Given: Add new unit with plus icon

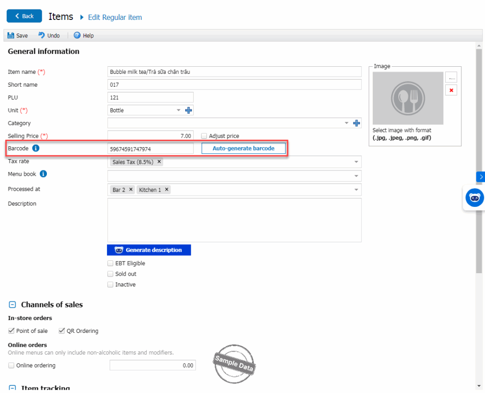Looking at the screenshot, I should point(189,110).
